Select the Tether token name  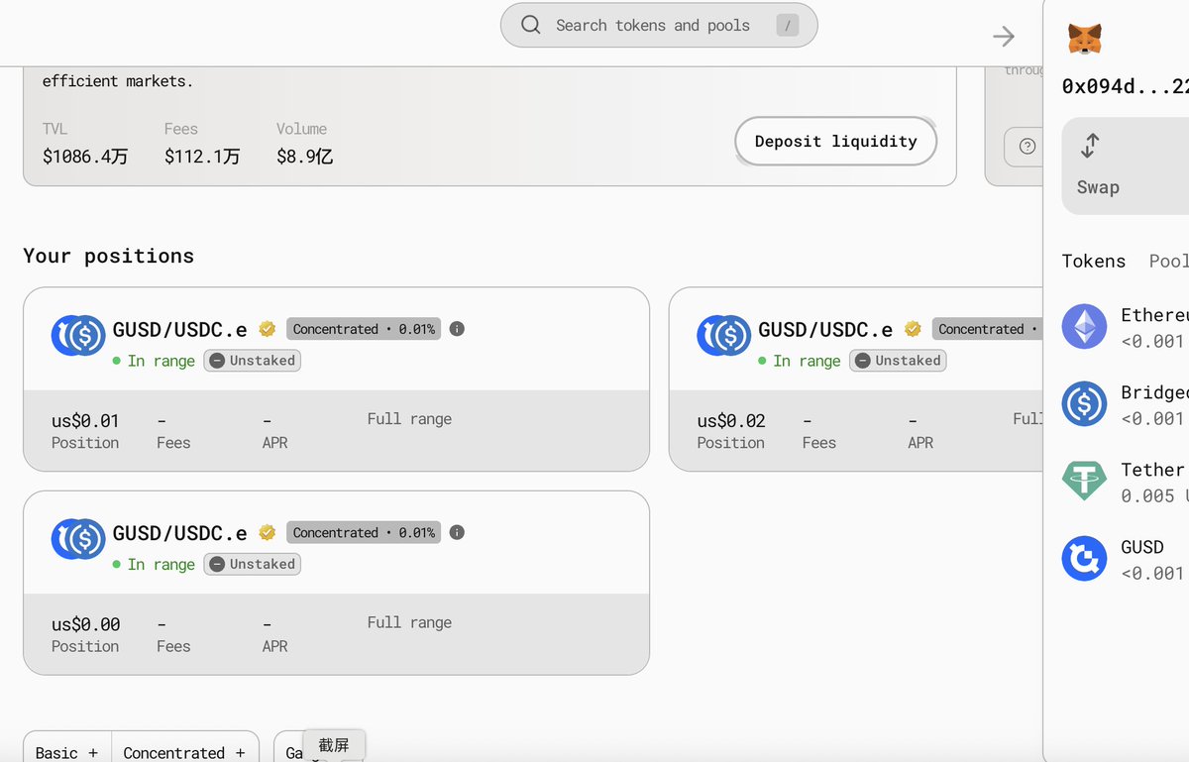pos(1153,470)
